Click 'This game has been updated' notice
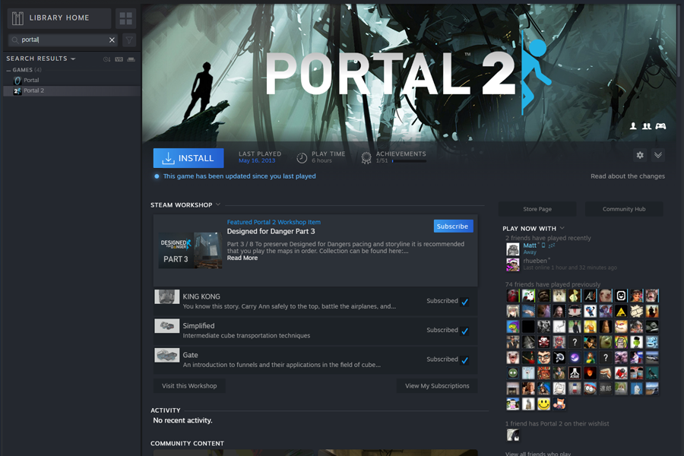The image size is (684, 456). 239,176
